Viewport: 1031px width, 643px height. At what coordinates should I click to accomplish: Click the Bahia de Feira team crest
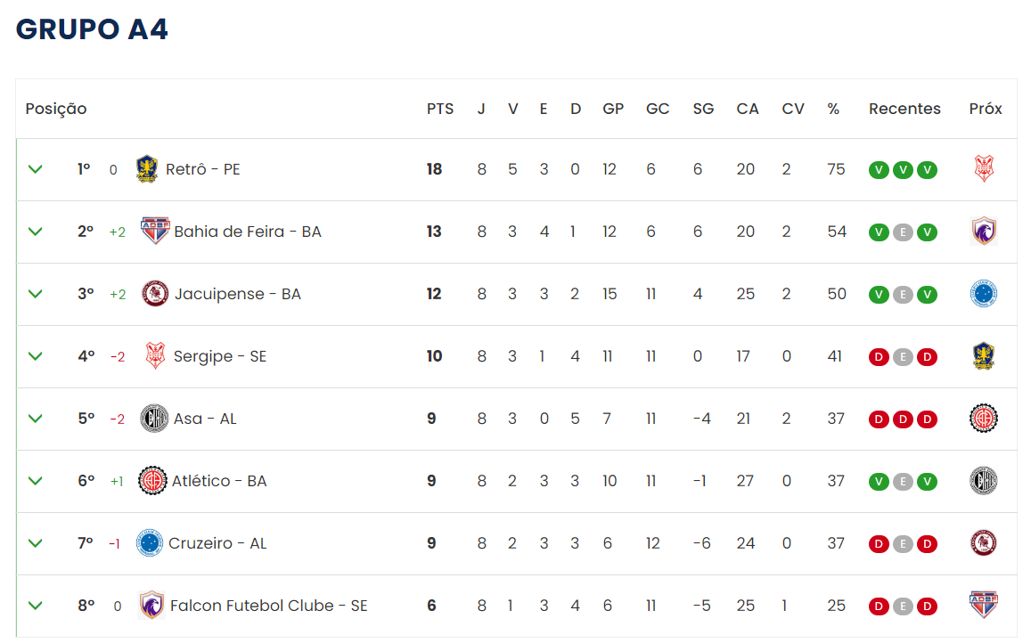155,231
